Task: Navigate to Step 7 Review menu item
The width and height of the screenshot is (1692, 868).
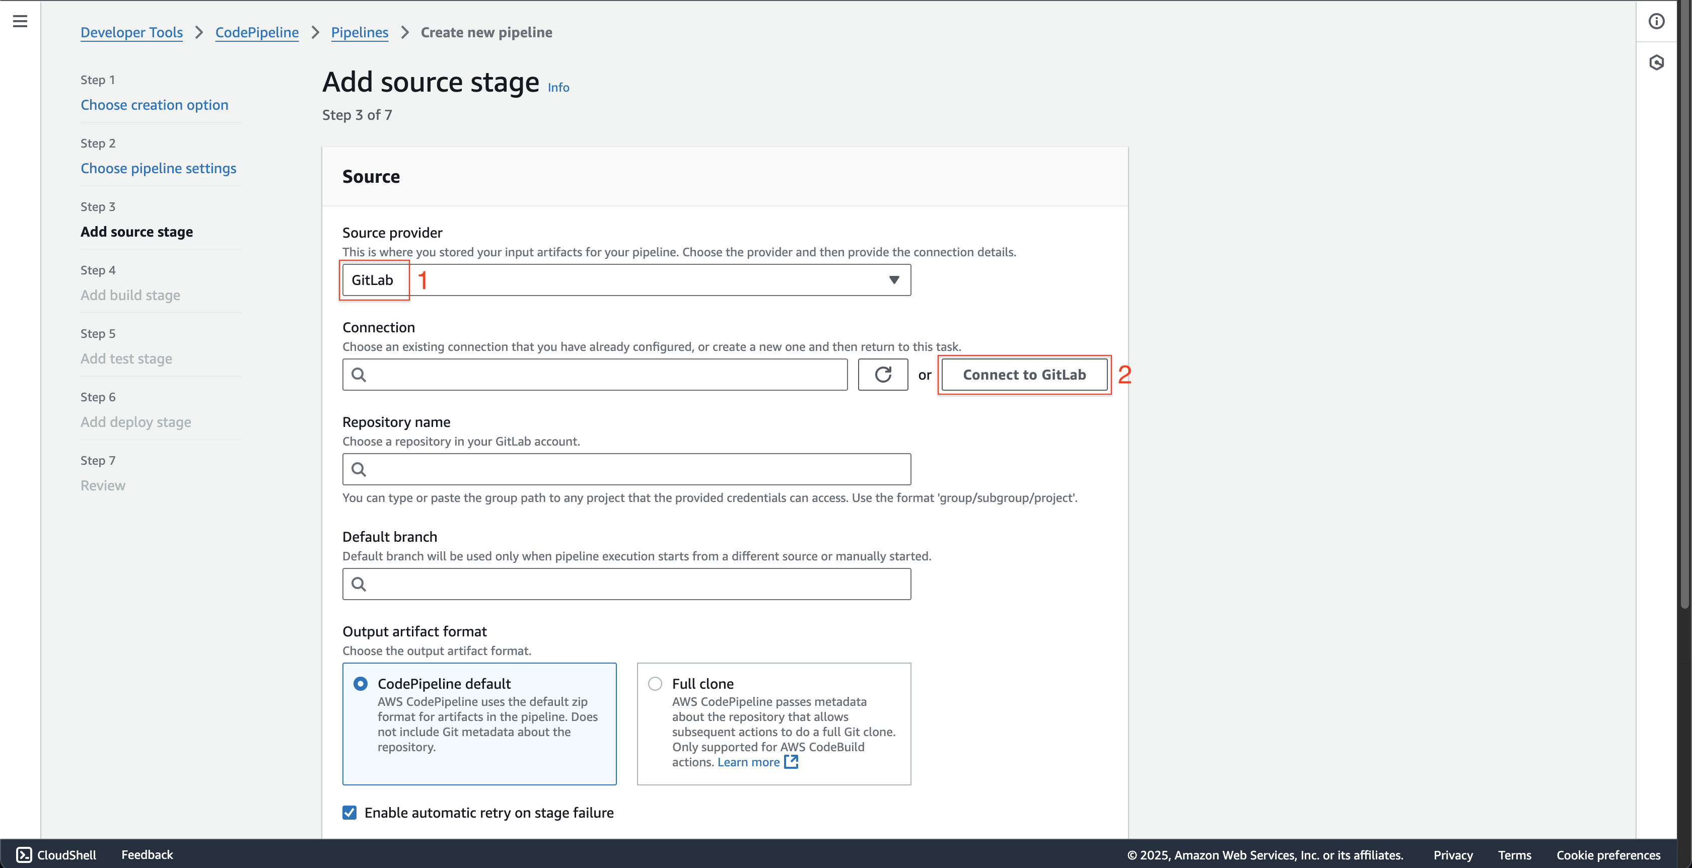Action: (102, 485)
